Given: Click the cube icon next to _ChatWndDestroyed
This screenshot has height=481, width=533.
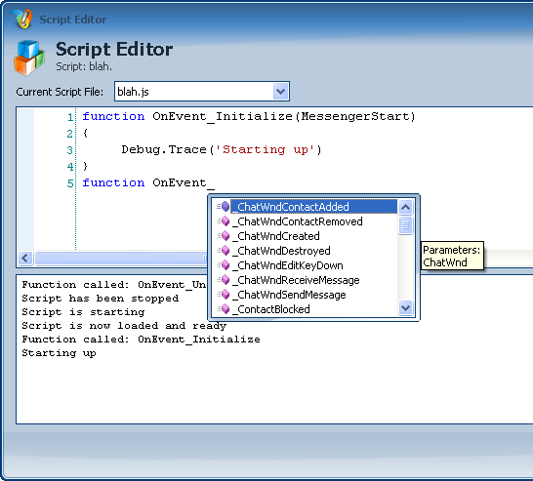Looking at the screenshot, I should pos(224,251).
